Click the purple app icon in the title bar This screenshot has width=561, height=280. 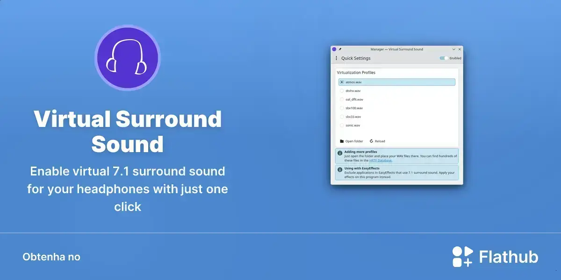(x=334, y=49)
